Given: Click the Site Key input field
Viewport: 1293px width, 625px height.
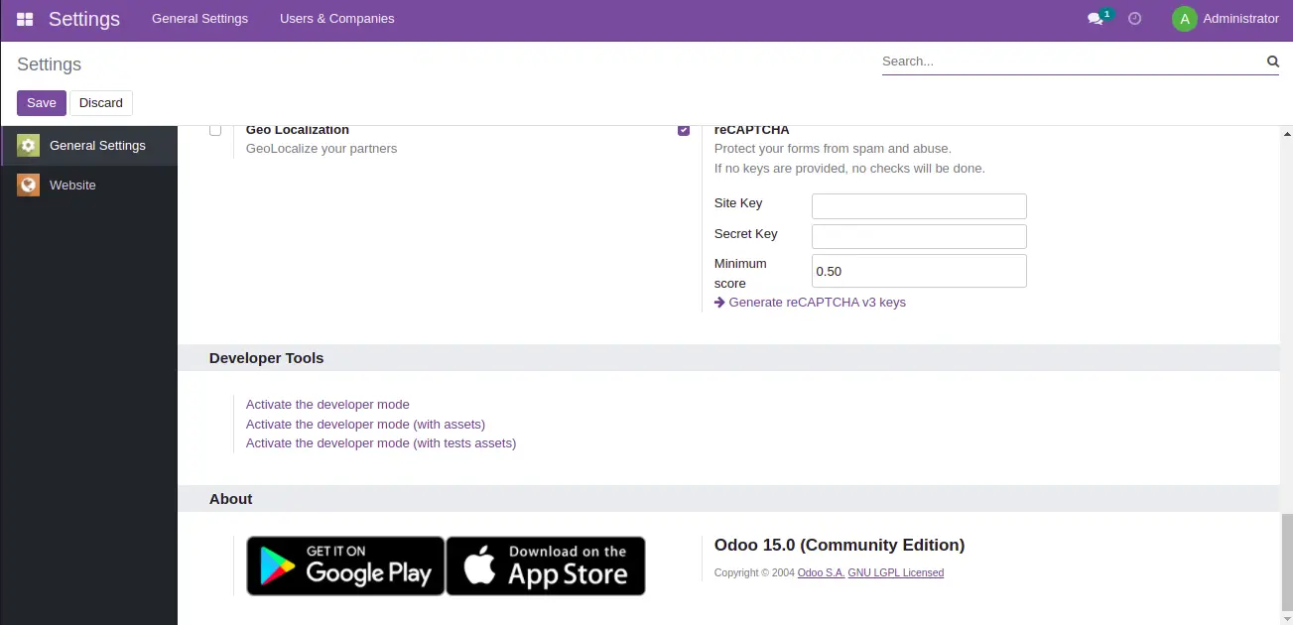Looking at the screenshot, I should pyautogui.click(x=919, y=206).
